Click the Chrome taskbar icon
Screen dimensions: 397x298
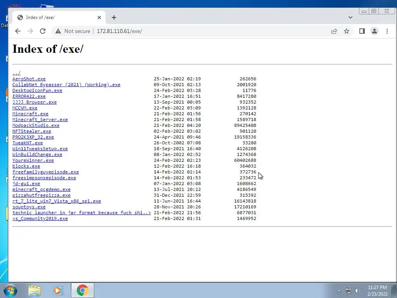coord(83,290)
